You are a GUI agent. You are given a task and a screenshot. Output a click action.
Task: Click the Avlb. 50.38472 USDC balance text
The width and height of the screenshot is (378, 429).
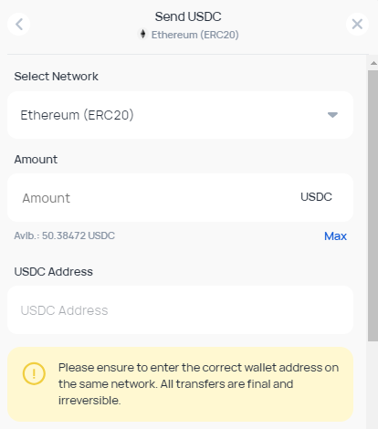pyautogui.click(x=65, y=235)
